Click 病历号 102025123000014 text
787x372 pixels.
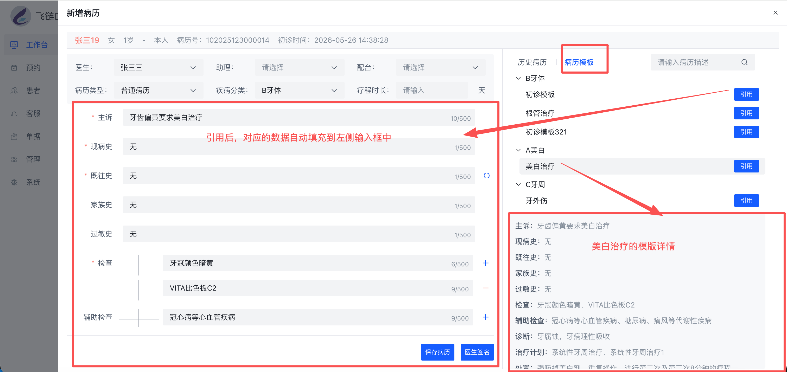[x=223, y=40]
